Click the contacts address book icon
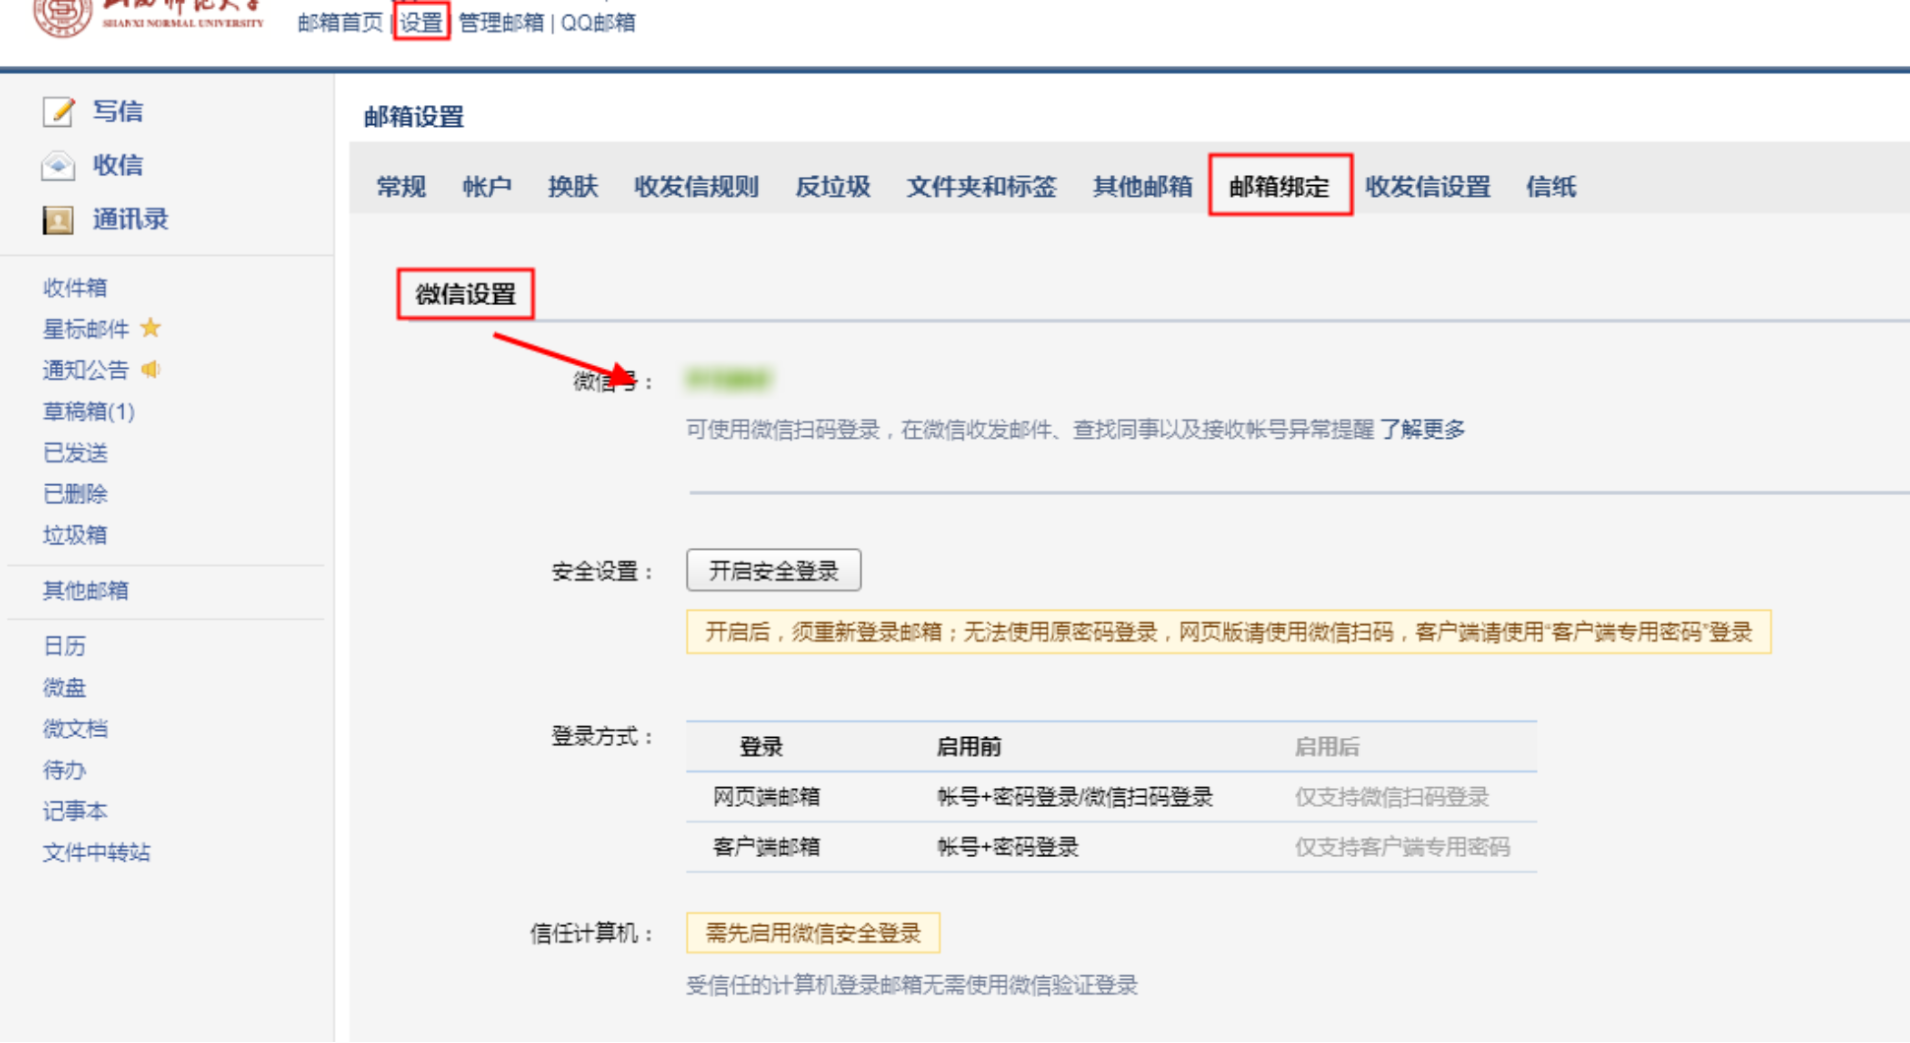 58,219
